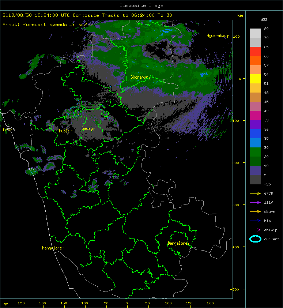Select the bright green 30-20 dBZ swatch
Screen dimensions: 283x308
[255, 152]
